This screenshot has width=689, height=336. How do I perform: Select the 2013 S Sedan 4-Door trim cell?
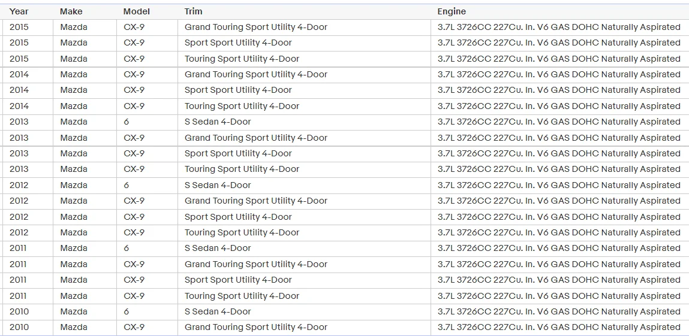click(218, 122)
